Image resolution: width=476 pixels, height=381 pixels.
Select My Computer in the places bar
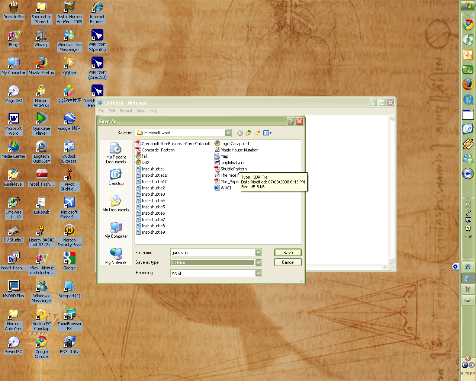(x=116, y=231)
